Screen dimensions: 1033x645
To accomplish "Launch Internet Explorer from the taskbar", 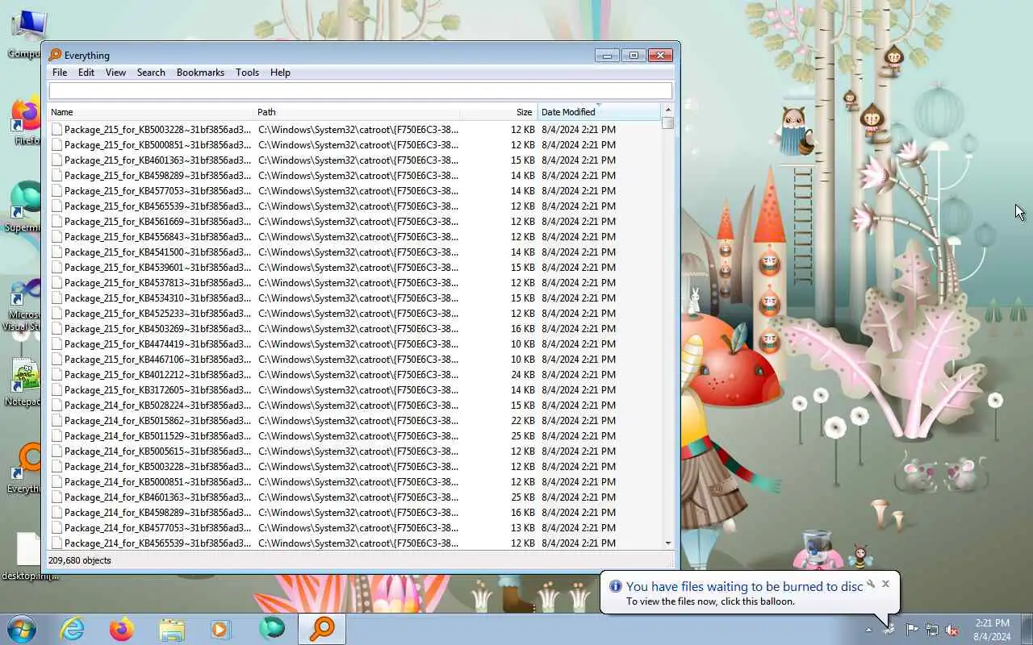I will coord(73,629).
